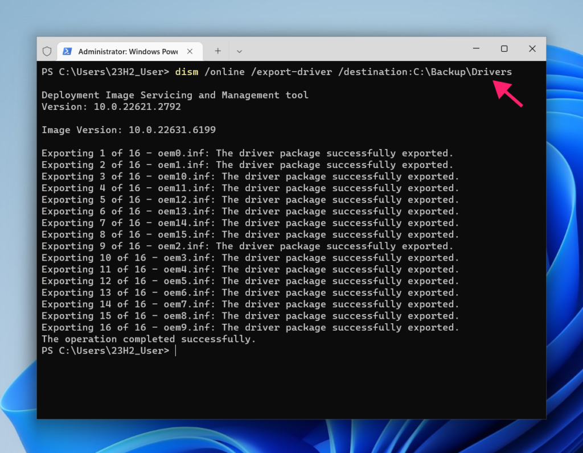Image resolution: width=583 pixels, height=453 pixels.
Task: Click the Image Version: 10.0.22631.6199 line
Action: click(x=128, y=130)
